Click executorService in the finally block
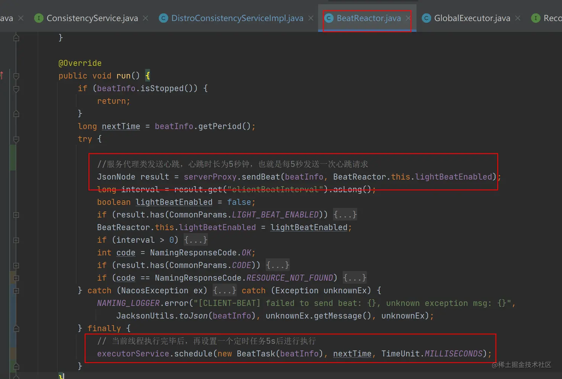This screenshot has width=562, height=379. tap(133, 353)
